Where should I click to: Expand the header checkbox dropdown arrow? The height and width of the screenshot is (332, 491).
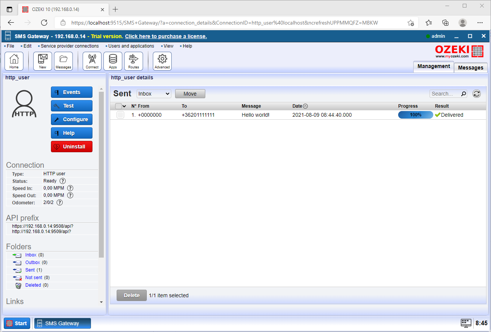[x=124, y=106]
